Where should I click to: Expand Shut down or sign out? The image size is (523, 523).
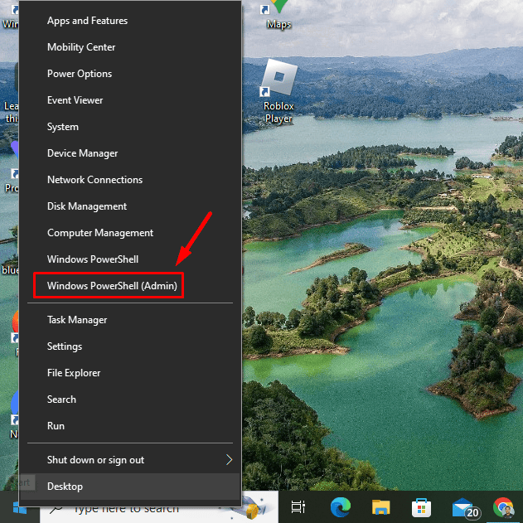point(130,460)
